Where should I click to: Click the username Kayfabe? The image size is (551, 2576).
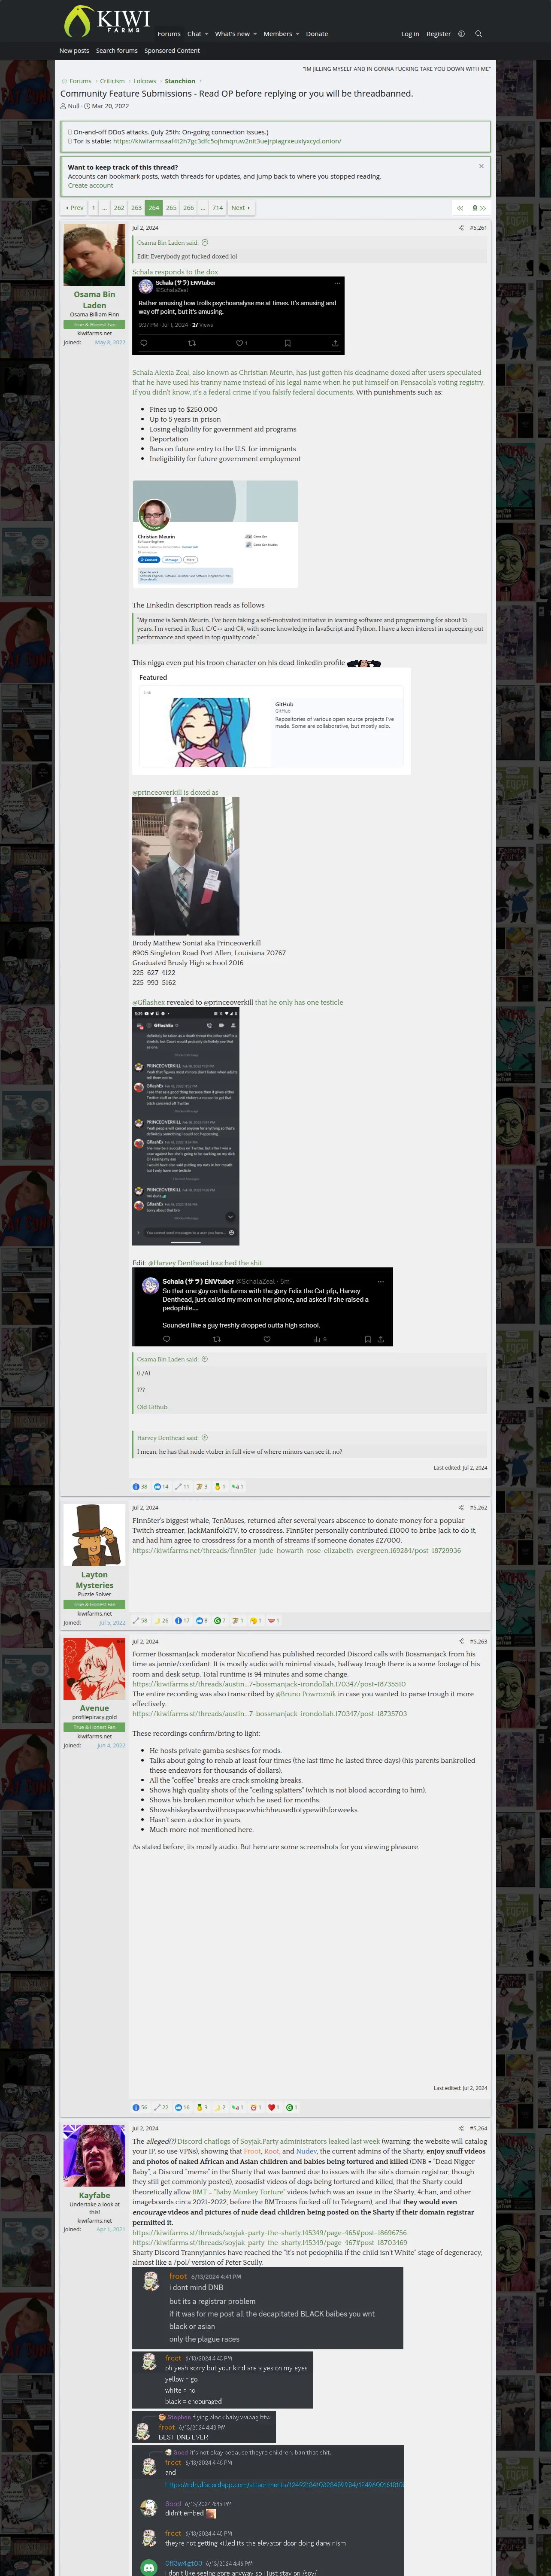tap(94, 2195)
